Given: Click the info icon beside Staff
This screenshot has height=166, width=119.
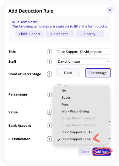Looking at the screenshot, I should (50, 61).
